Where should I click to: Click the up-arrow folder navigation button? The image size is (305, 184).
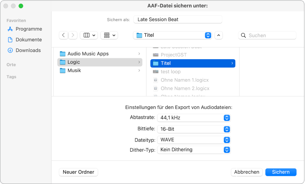point(218,35)
